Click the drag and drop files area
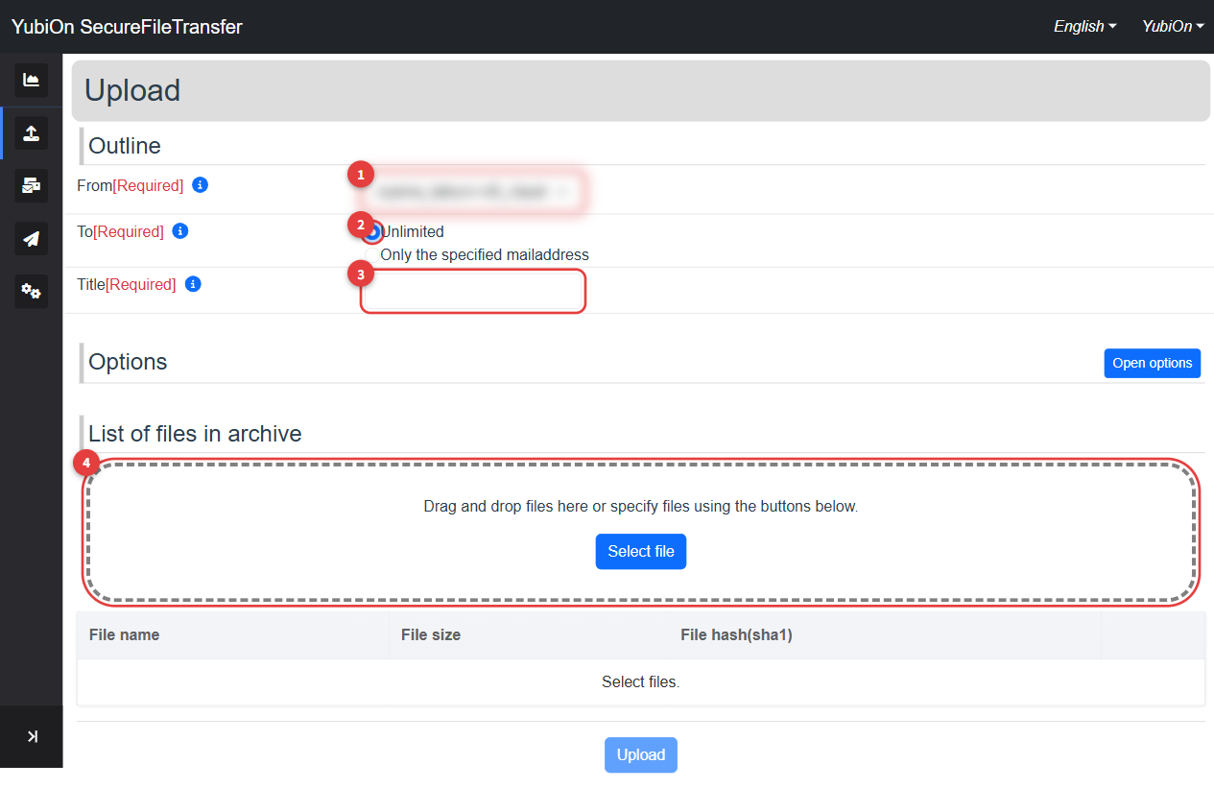The image size is (1214, 788). 641,533
